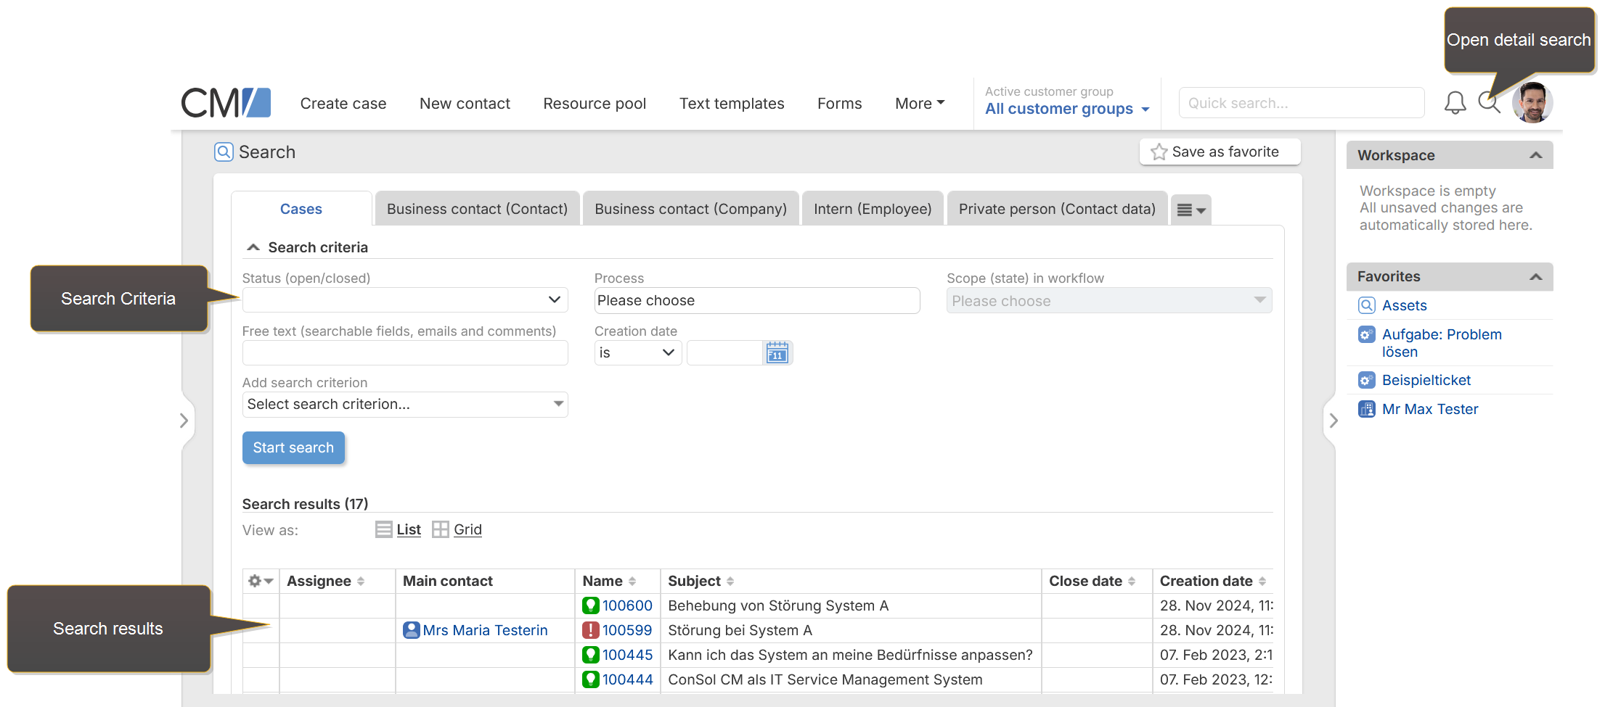Click the user profile avatar

[1532, 102]
